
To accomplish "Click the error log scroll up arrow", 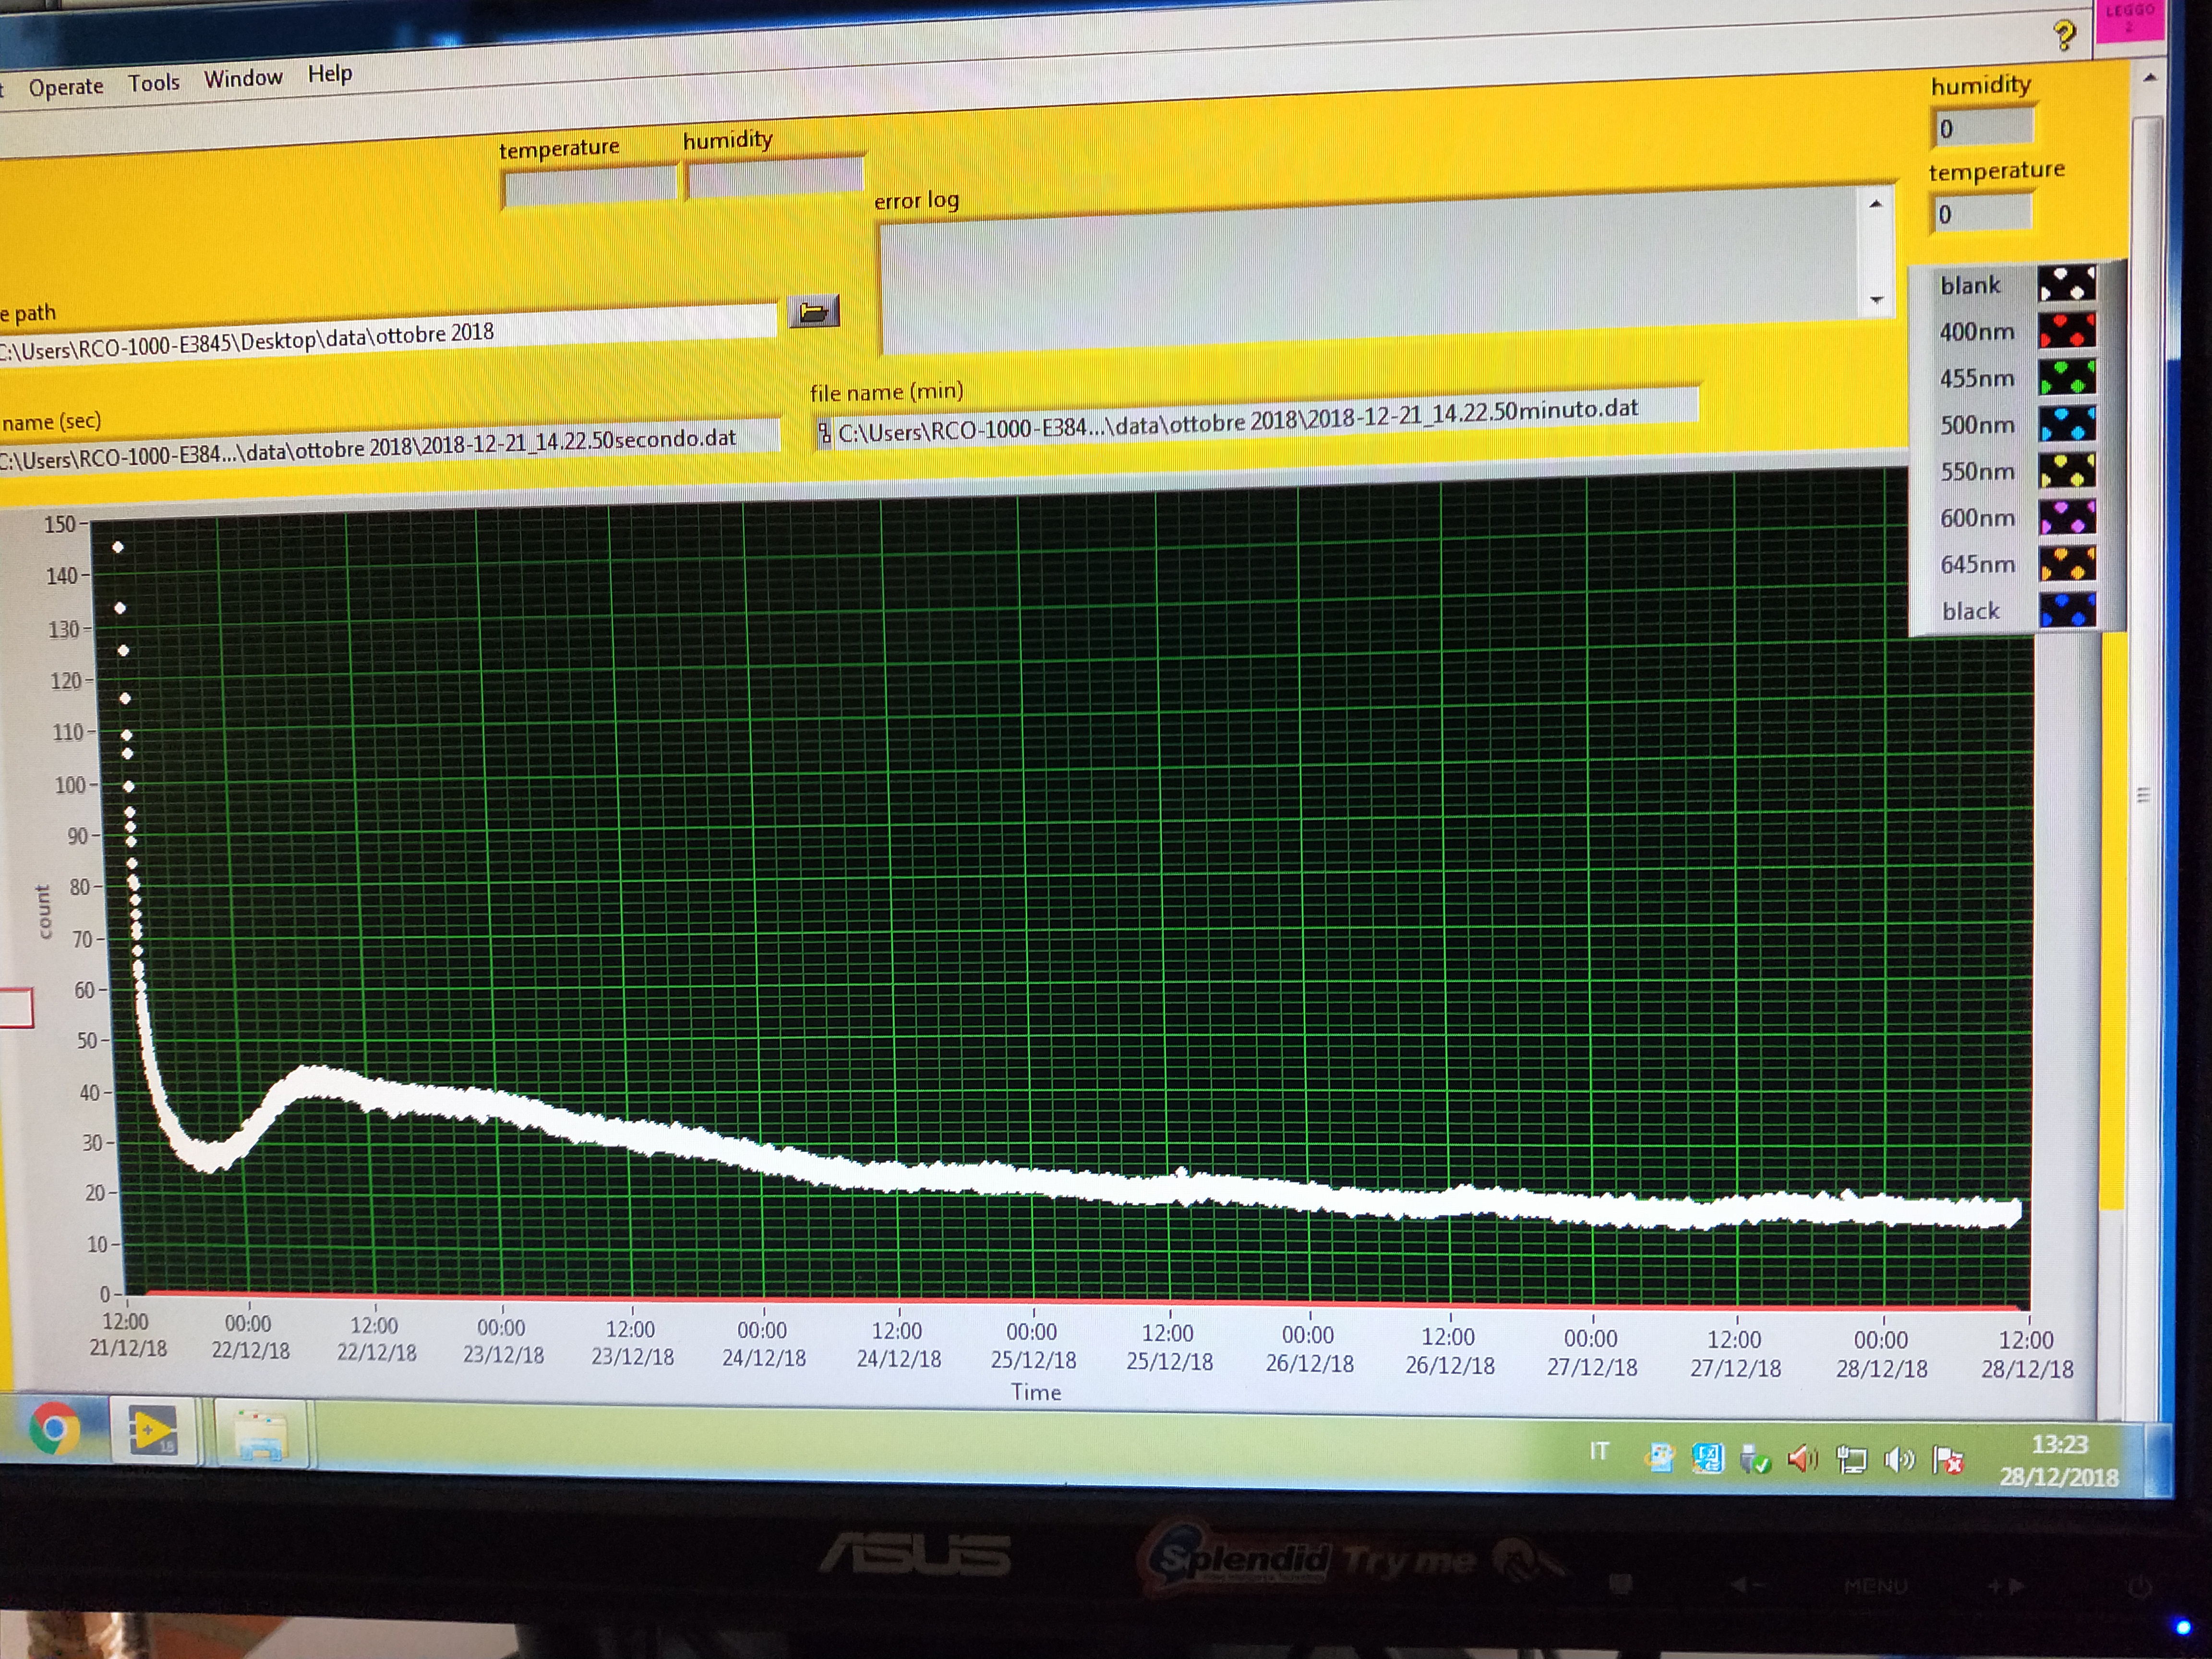I will coord(1876,205).
